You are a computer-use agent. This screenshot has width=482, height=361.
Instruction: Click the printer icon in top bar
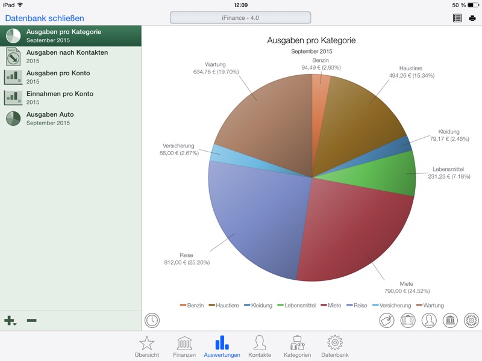point(472,18)
